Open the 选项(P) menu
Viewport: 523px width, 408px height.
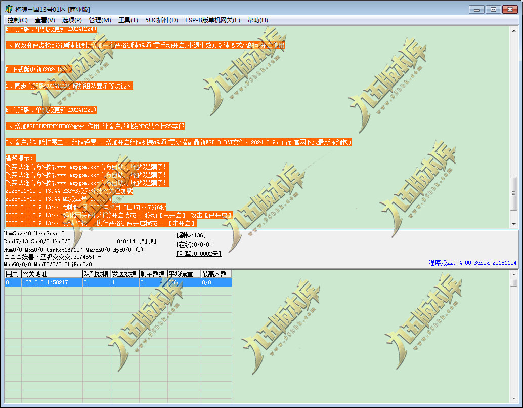coord(72,20)
